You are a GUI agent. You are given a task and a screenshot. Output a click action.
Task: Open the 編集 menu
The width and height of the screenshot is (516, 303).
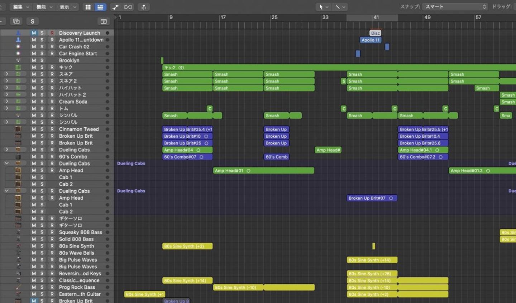tap(21, 7)
